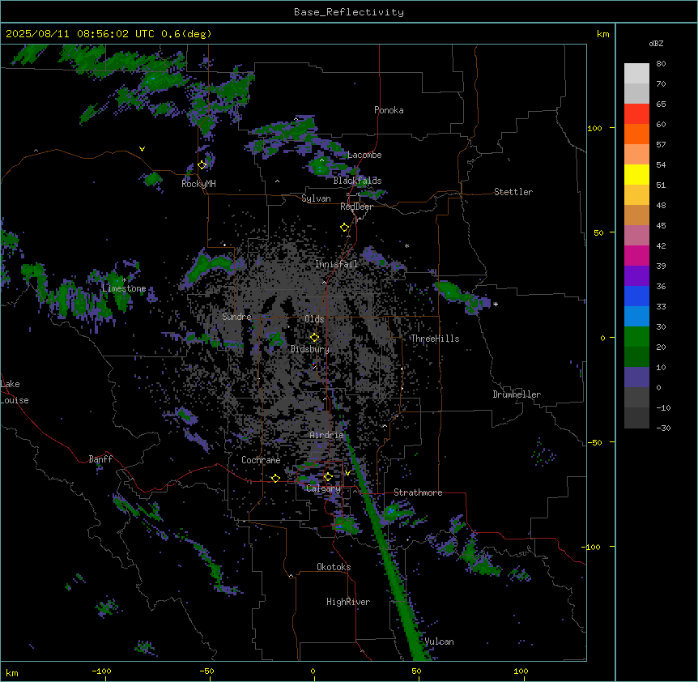
Task: Click the yellow V marker east of Calgary
Action: click(347, 473)
